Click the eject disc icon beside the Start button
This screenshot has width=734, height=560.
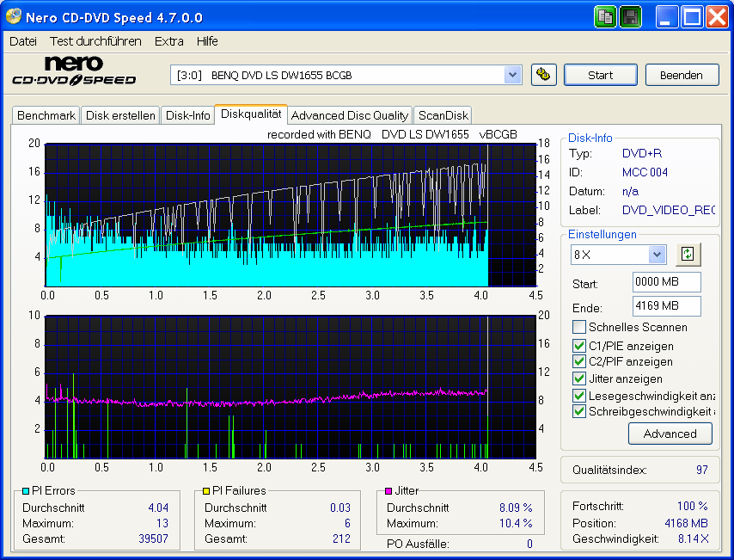(544, 75)
